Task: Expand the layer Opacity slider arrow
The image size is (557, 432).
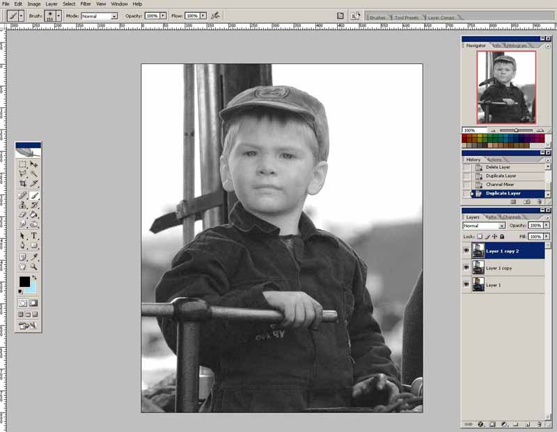Action: click(547, 226)
